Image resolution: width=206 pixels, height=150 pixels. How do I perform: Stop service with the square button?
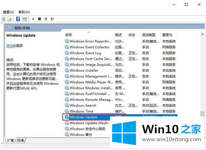pos(40,19)
